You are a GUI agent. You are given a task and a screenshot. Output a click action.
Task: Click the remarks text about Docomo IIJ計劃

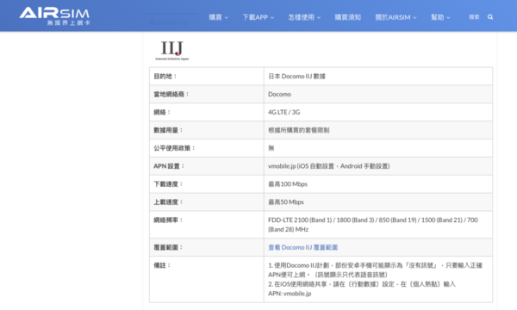click(375, 279)
